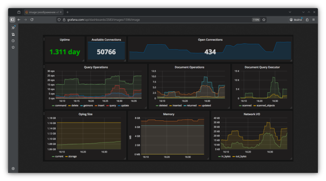This screenshot has height=181, width=326.
Task: Open the AI chatbot sparkle sidebar icon
Action: pyautogui.click(x=13, y=28)
